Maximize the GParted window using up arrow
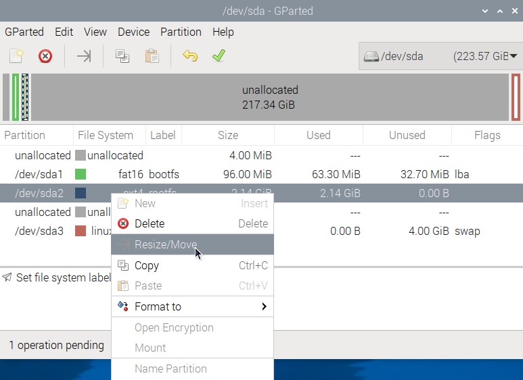Viewport: 523px width, 380px height. coord(500,11)
